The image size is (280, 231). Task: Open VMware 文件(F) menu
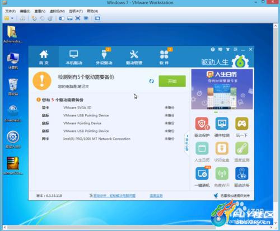click(10, 11)
